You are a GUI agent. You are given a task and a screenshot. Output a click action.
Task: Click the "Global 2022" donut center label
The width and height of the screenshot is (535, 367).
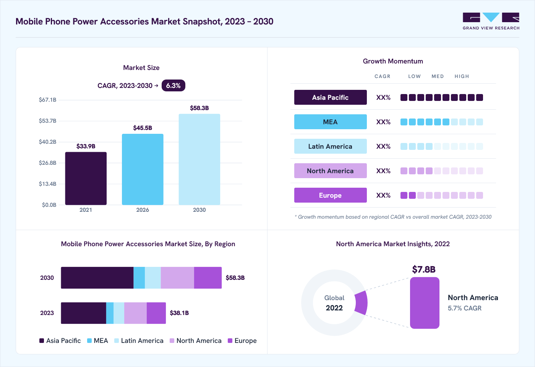(334, 303)
